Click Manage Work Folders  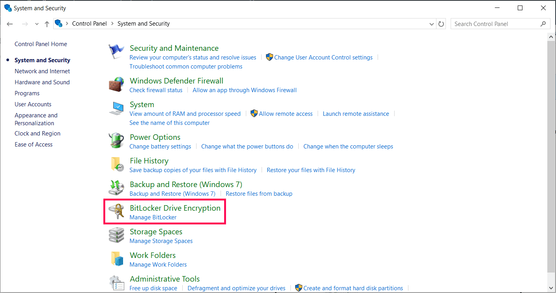click(x=158, y=265)
